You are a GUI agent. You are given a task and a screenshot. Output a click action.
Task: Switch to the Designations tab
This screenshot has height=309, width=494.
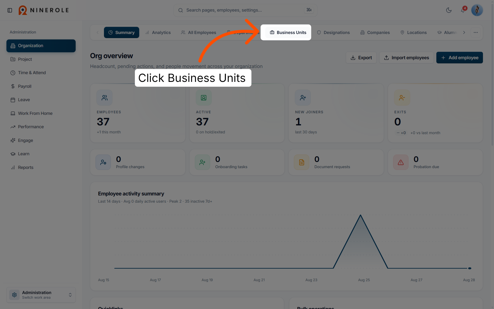pos(333,32)
